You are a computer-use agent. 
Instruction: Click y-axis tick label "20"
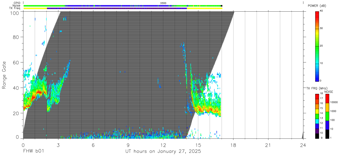[16, 113]
